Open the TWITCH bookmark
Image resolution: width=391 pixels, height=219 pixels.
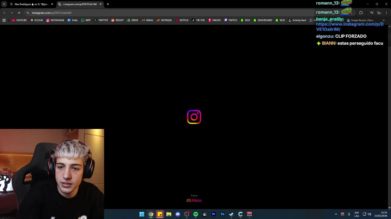(231, 20)
